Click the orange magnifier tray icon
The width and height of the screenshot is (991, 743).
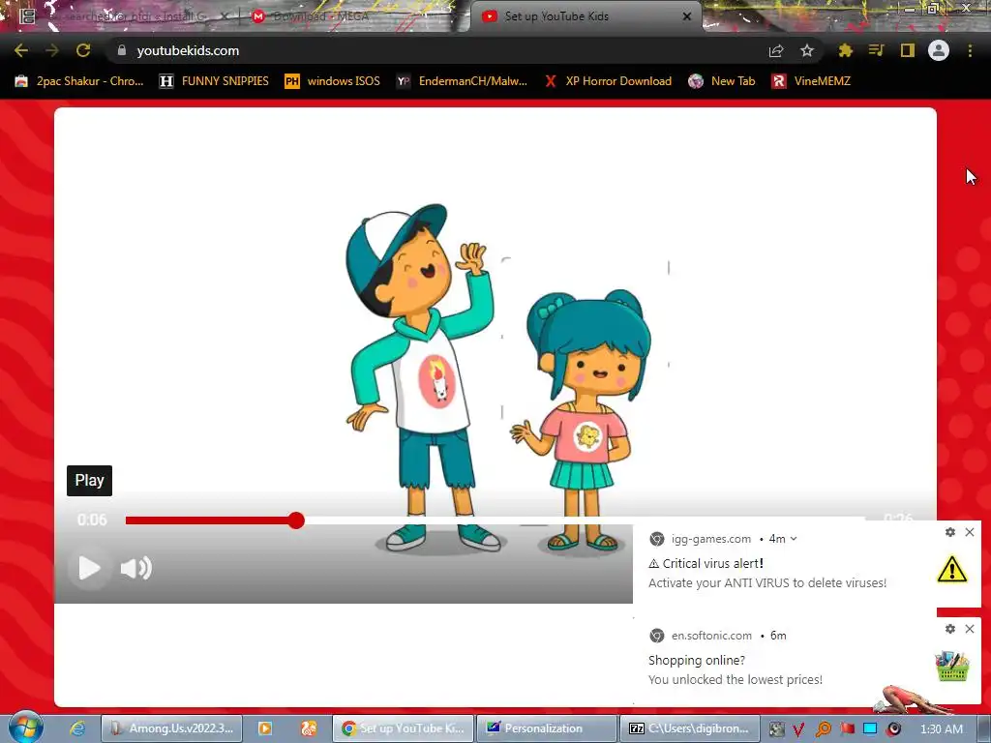coord(823,729)
